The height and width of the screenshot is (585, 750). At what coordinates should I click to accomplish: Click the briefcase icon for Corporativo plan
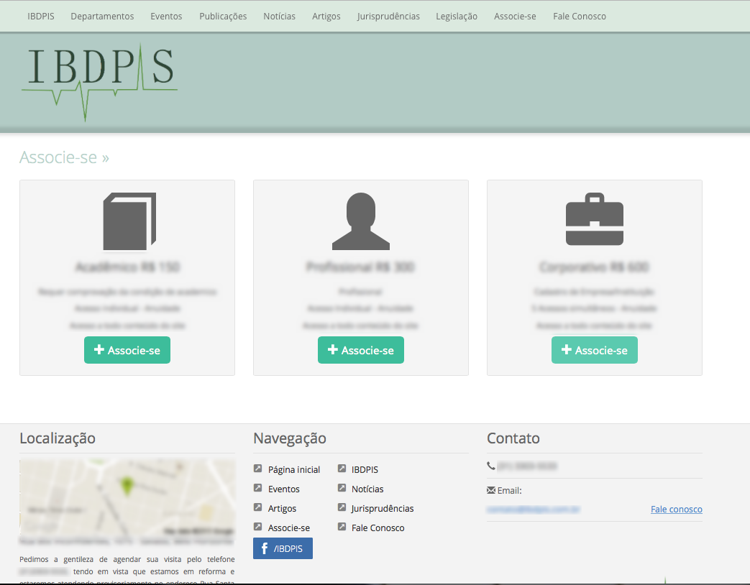(594, 220)
